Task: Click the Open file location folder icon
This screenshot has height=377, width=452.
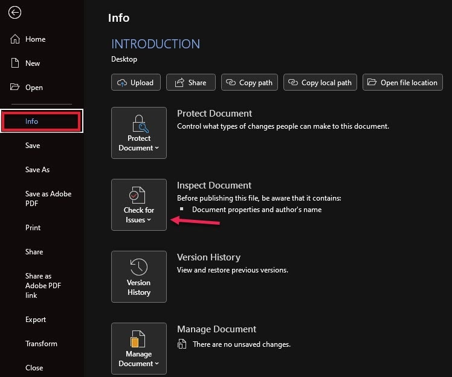Action: point(372,83)
